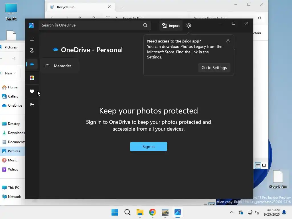
Task: Launch Google Chrome from the taskbar
Action: (x=153, y=212)
